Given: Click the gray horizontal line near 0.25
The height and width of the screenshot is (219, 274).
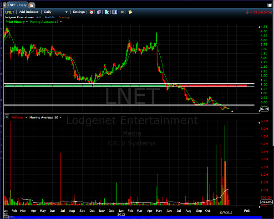Looking at the screenshot, I should tap(129, 105).
